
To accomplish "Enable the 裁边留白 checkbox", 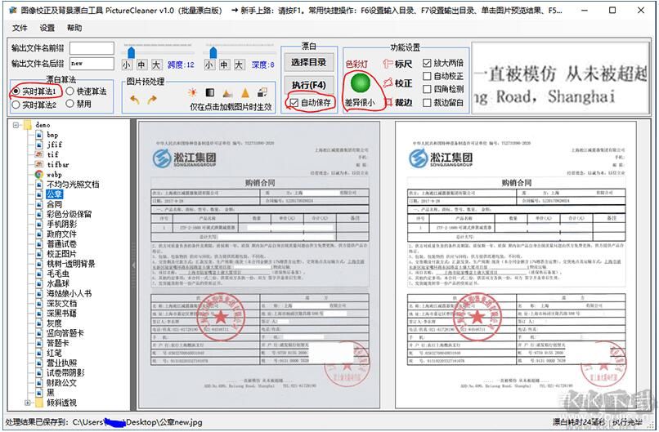I will point(427,102).
